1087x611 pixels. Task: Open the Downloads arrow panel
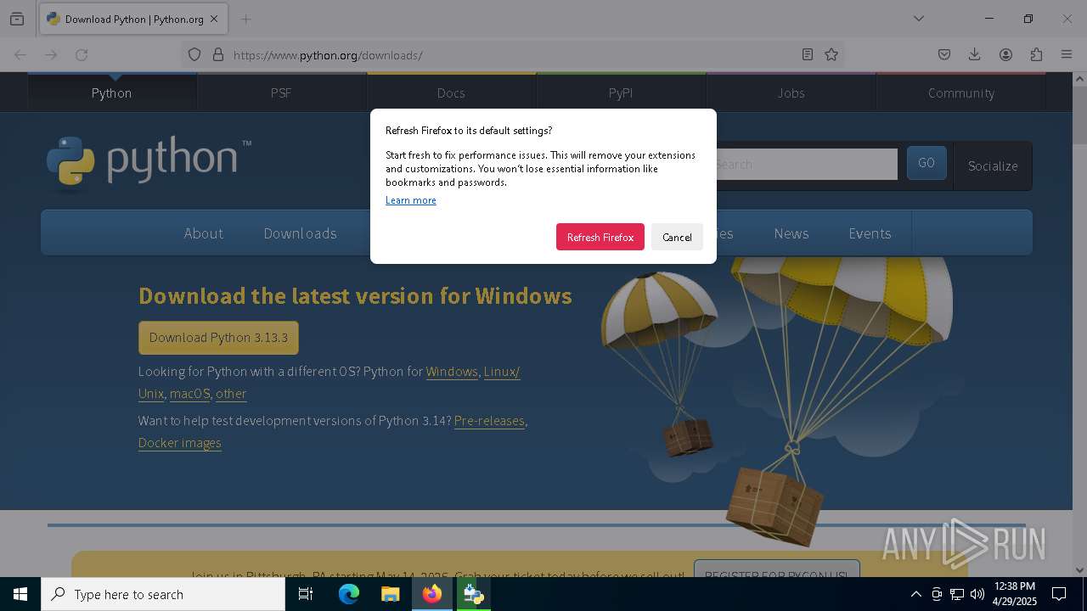pyautogui.click(x=975, y=54)
